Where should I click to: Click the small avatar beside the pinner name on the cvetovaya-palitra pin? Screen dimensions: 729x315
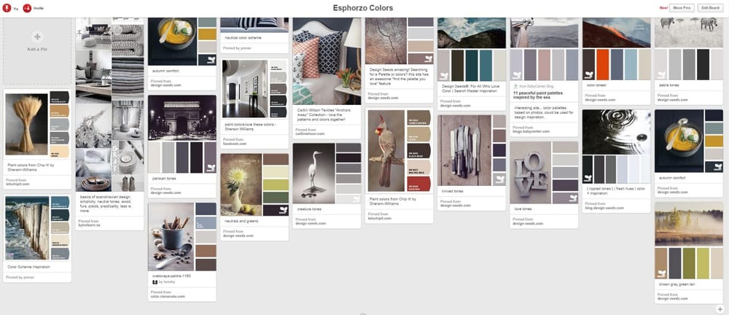pyautogui.click(x=155, y=282)
